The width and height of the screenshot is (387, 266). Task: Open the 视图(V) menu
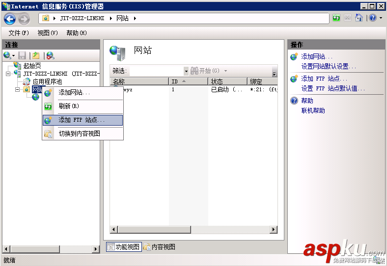coord(48,33)
